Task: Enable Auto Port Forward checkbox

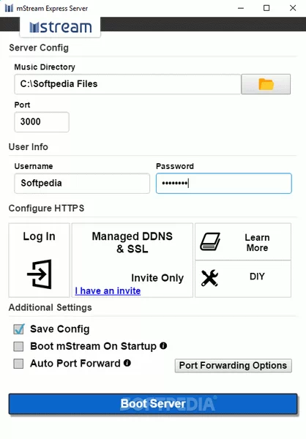Action: [x=18, y=364]
